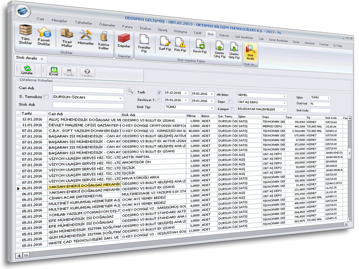Enable the Kategori checkbox

(232, 109)
